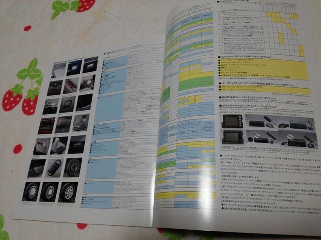Open the light grey interior photo in top row
The image size is (321, 240).
tap(59, 70)
